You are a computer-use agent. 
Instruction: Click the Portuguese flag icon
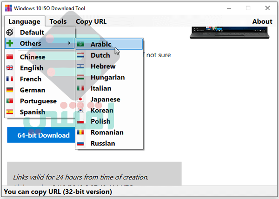10,101
